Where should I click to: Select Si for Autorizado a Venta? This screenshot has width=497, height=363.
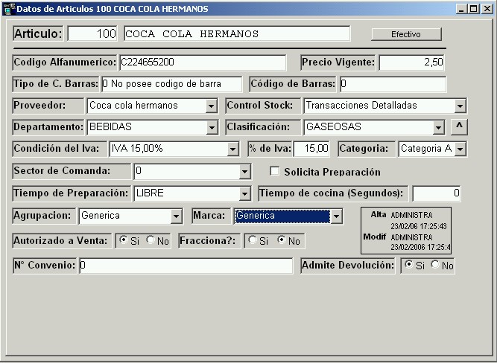(x=123, y=240)
